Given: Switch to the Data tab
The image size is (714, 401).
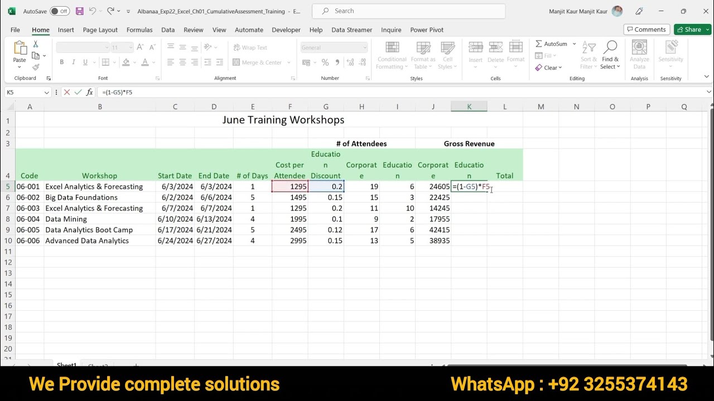Looking at the screenshot, I should [x=168, y=30].
